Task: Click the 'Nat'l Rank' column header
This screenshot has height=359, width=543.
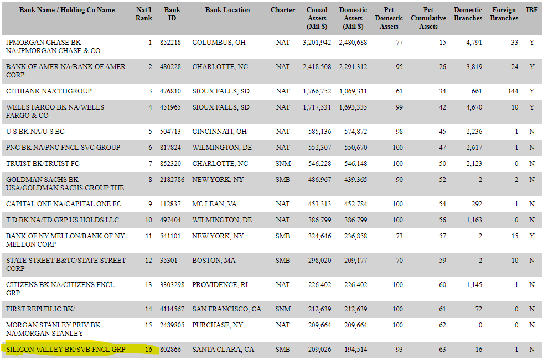Action: [x=144, y=14]
